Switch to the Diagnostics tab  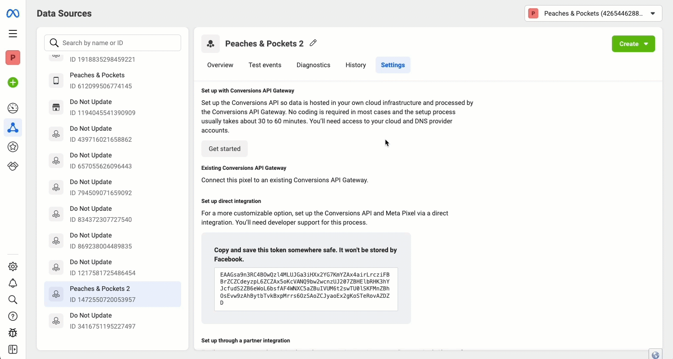(313, 65)
